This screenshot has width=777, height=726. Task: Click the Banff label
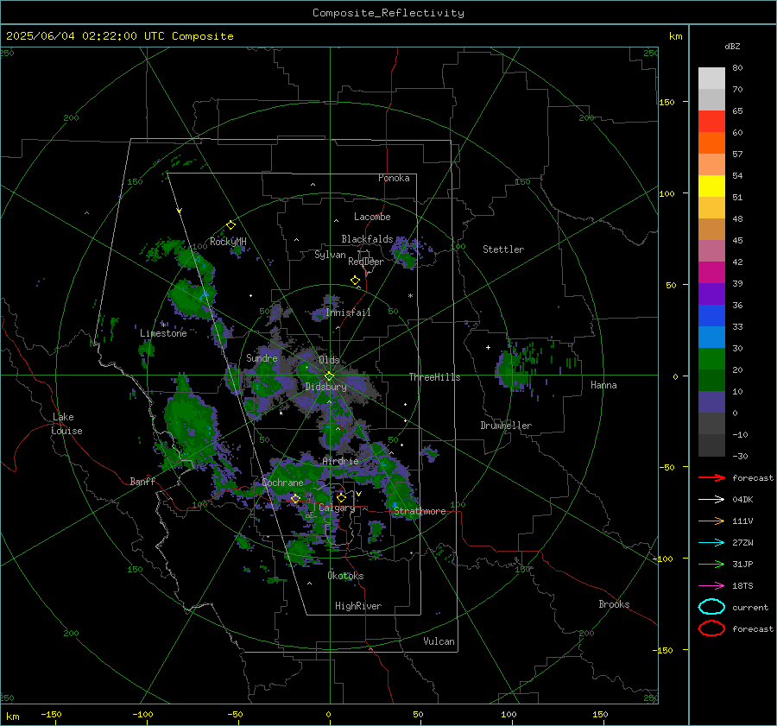(x=142, y=481)
